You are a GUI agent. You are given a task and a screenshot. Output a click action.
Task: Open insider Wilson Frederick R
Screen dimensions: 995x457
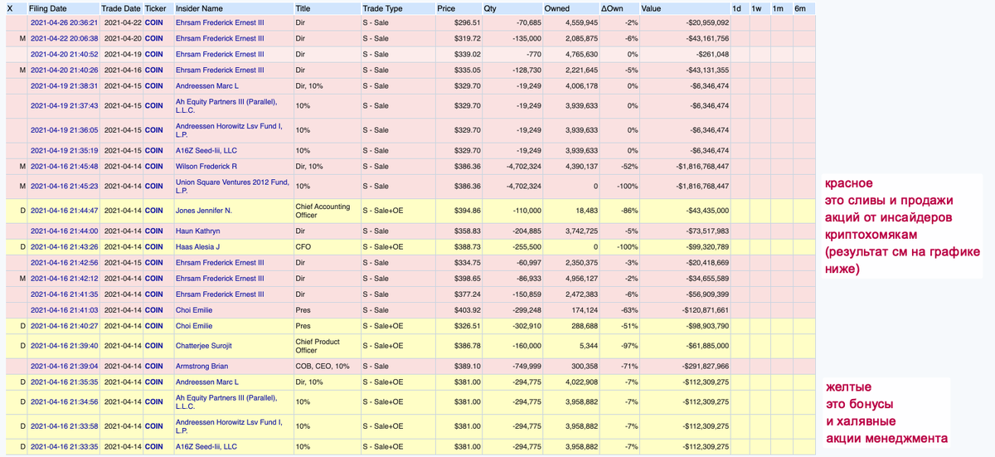(206, 166)
